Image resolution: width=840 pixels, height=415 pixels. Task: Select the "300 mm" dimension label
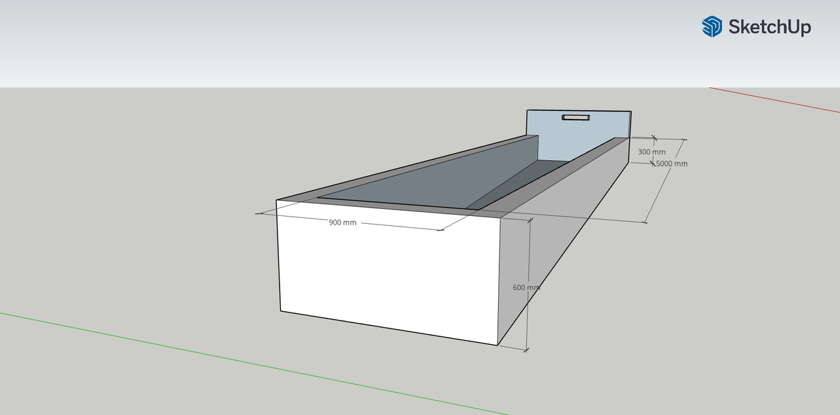[x=652, y=152]
